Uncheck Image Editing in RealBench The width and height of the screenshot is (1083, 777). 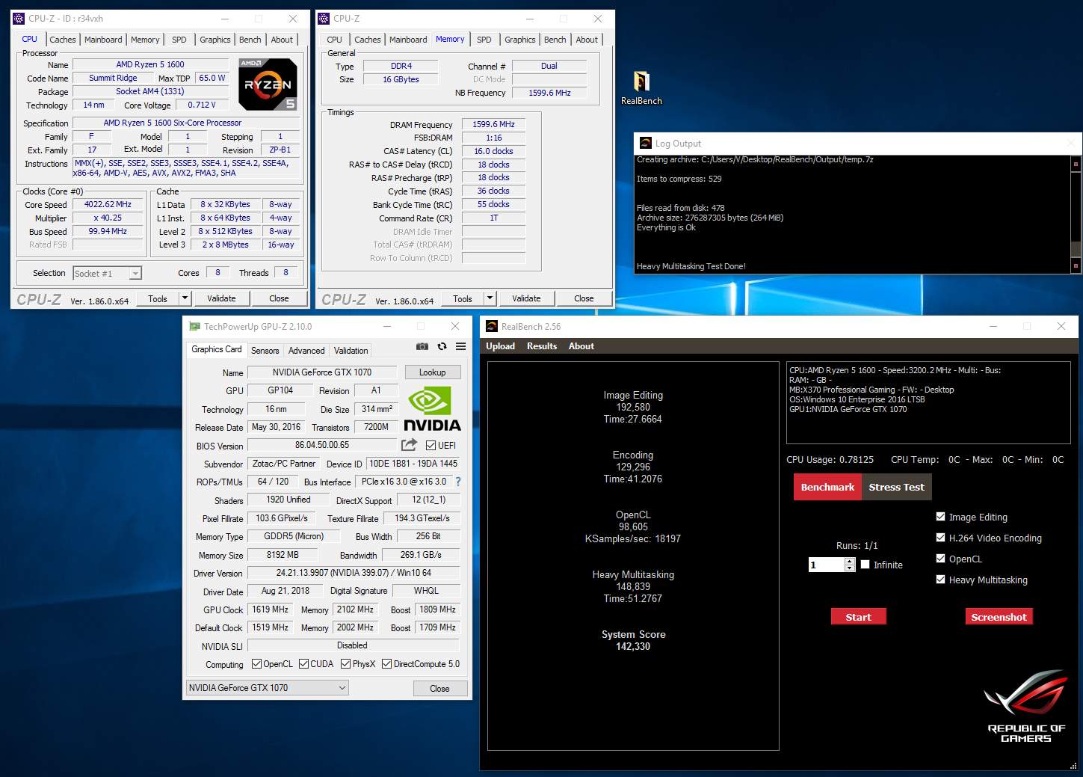pyautogui.click(x=941, y=517)
